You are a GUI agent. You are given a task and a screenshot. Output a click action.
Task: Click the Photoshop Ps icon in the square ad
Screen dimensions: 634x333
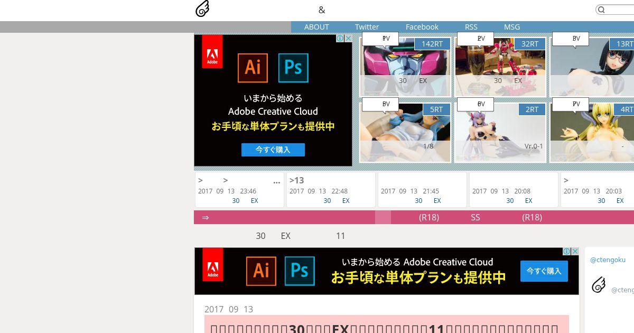(x=293, y=68)
